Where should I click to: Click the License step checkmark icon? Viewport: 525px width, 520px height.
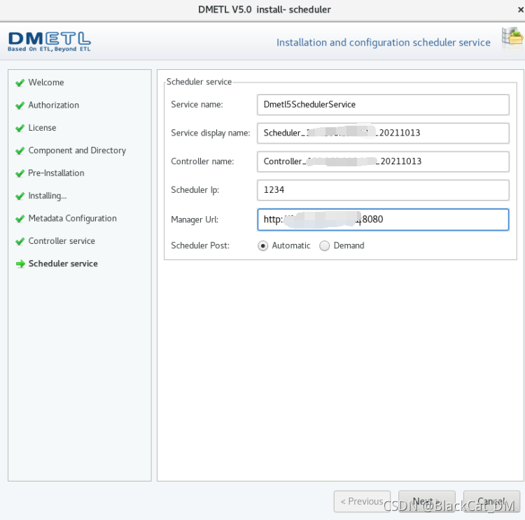[x=20, y=128]
